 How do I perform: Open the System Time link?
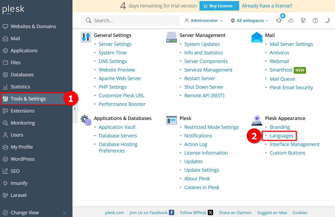(x=113, y=53)
